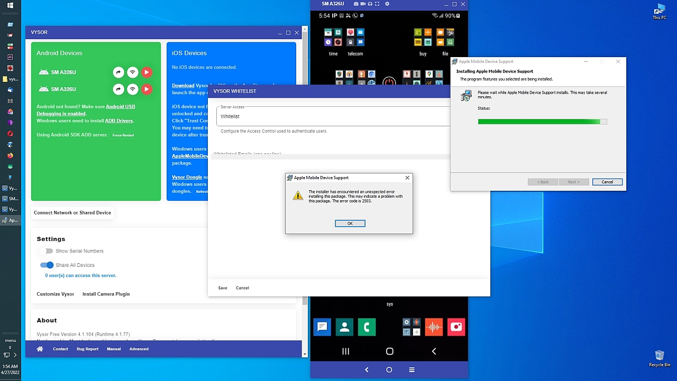The height and width of the screenshot is (381, 677).
Task: Click share arrow for second SM A326U device
Action: pos(118,89)
